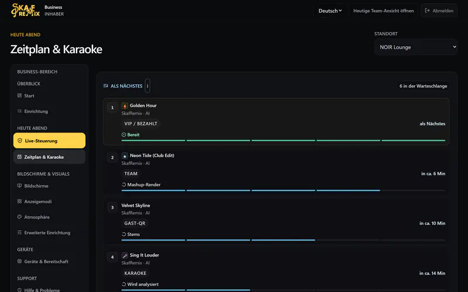Image resolution: width=468 pixels, height=292 pixels.
Task: Open the Einrichtung sidebar item
Action: tap(49, 111)
